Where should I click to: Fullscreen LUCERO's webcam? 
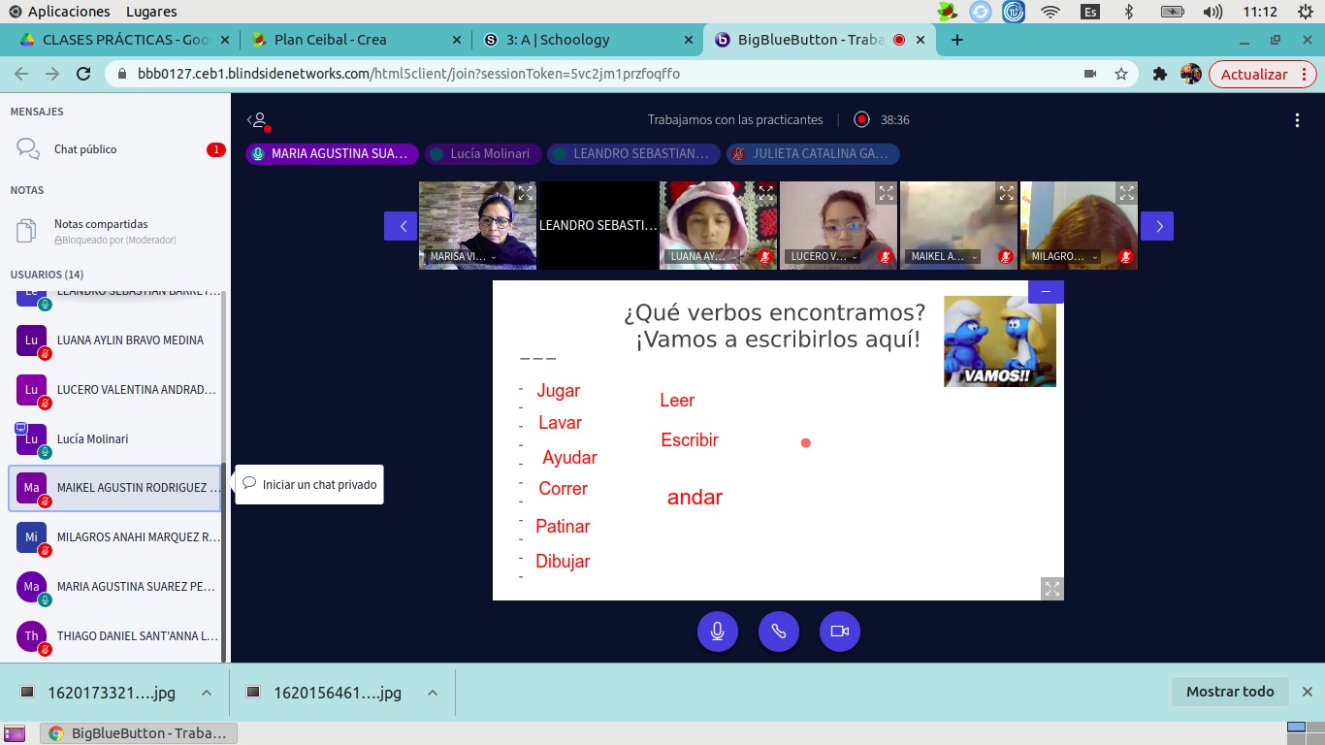[886, 193]
